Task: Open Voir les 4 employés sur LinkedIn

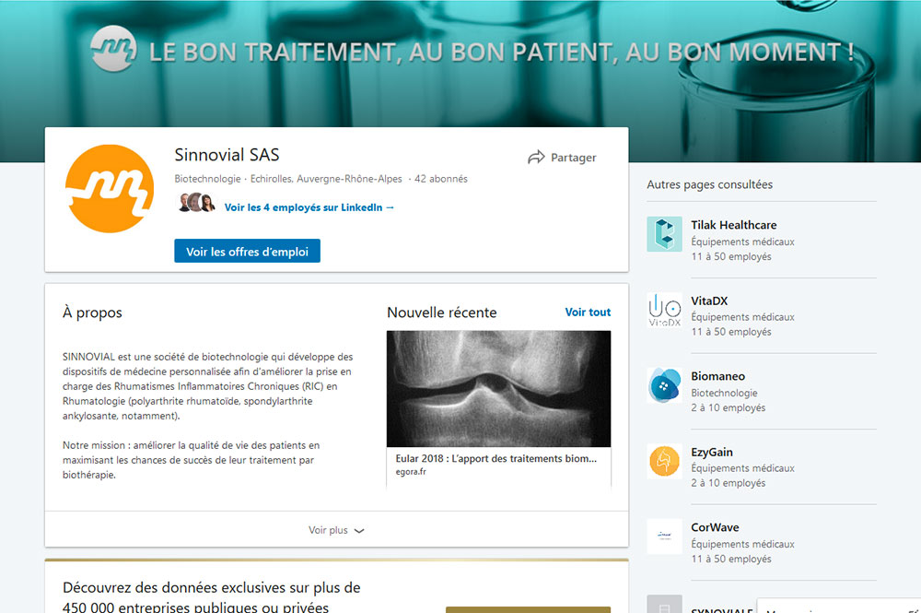Action: 309,207
